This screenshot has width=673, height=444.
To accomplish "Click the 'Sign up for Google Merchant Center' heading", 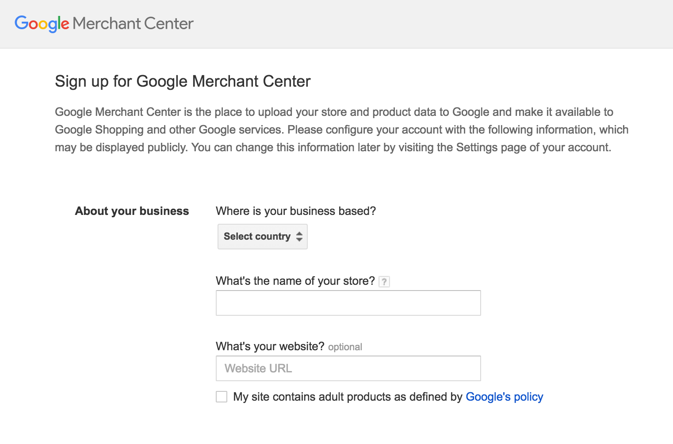I will [x=183, y=81].
